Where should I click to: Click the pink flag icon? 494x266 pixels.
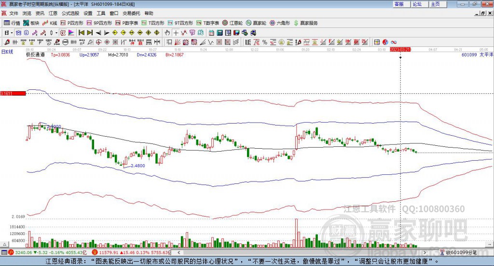[x=71, y=33]
